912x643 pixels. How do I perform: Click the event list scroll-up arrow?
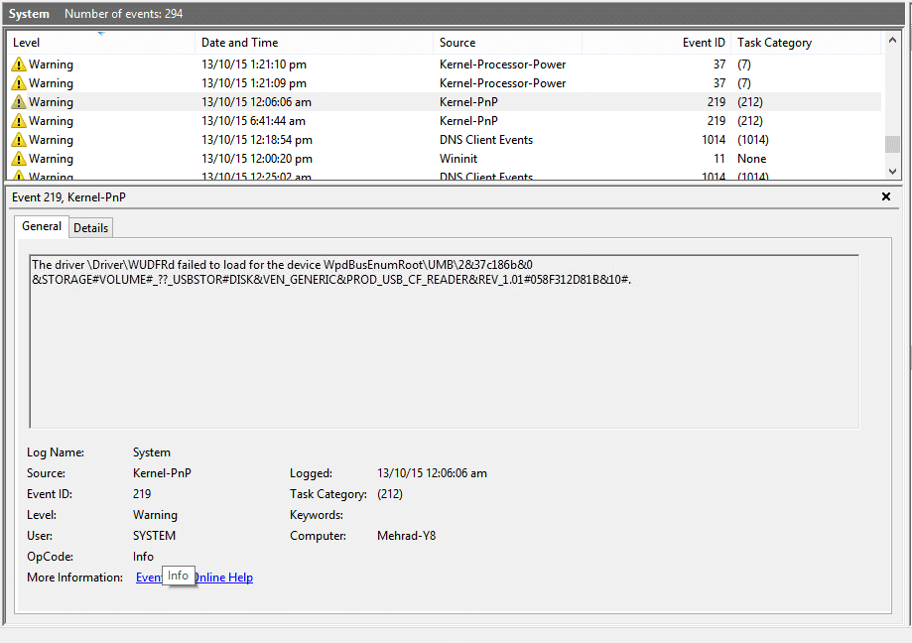pyautogui.click(x=891, y=42)
